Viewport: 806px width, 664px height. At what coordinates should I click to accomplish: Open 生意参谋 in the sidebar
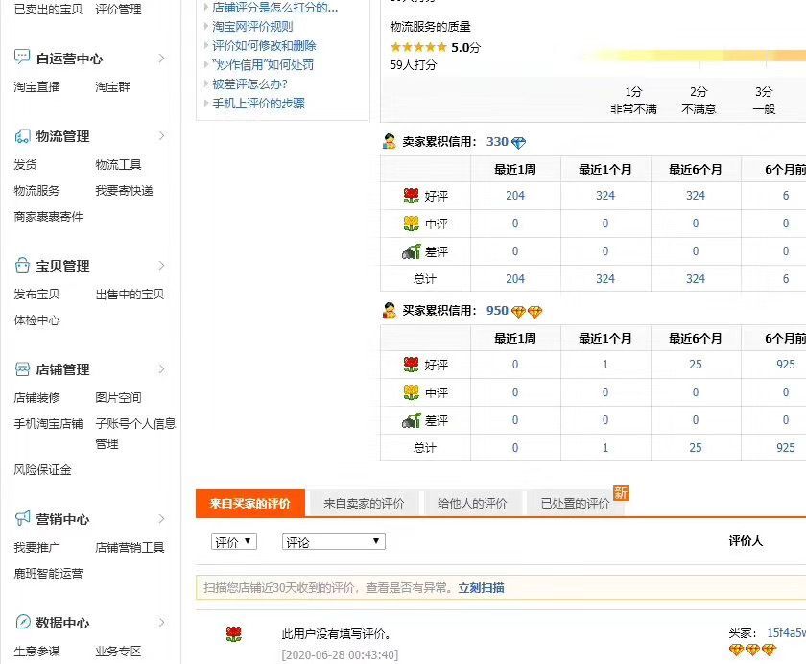click(x=37, y=652)
